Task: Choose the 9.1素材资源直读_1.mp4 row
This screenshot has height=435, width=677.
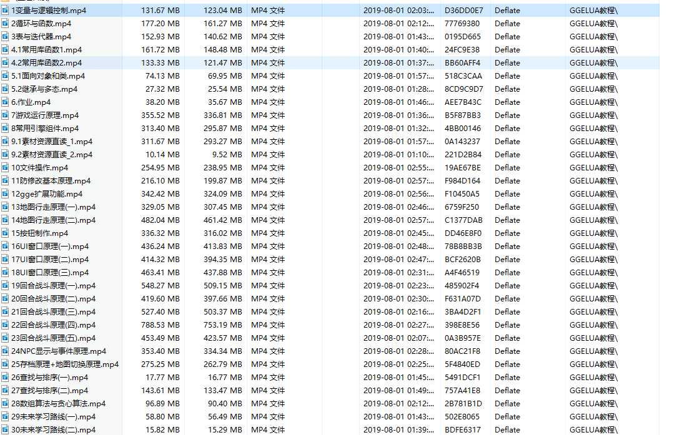Action: [52, 141]
